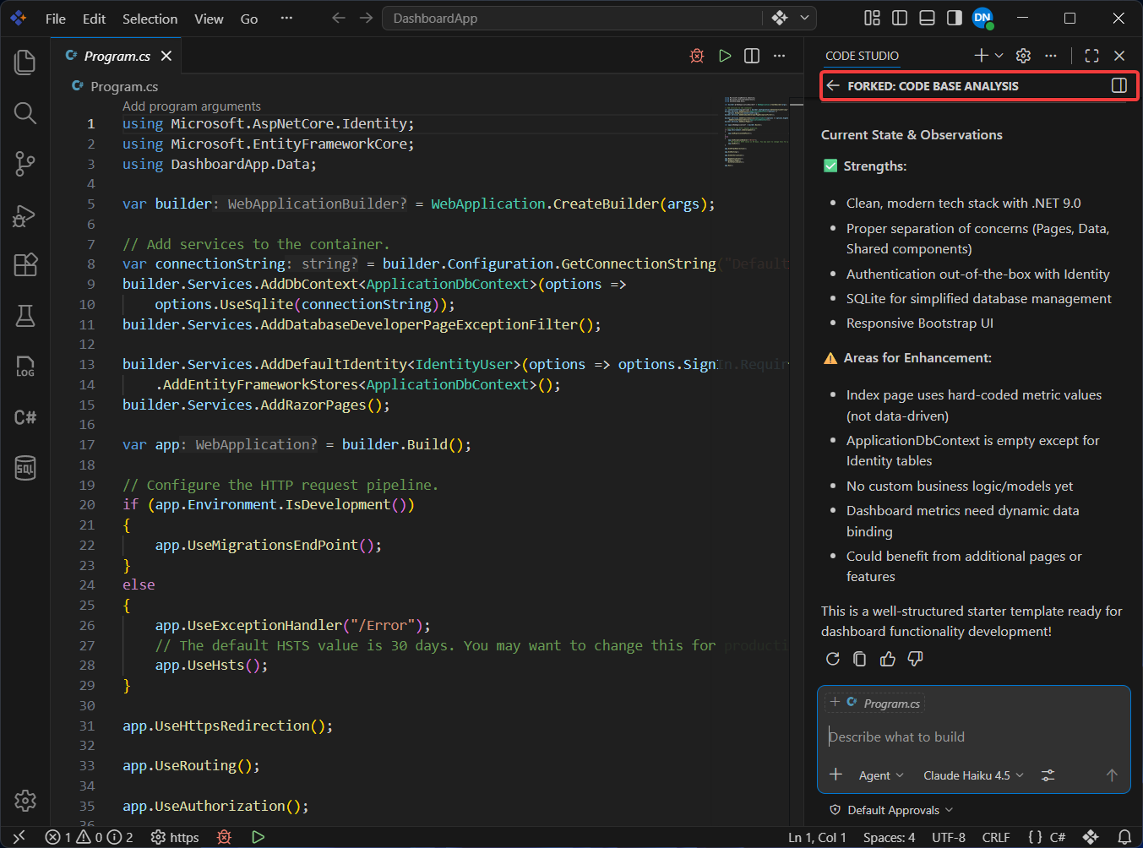Expand the new chat dropdown arrow
1143x848 pixels.
pyautogui.click(x=999, y=56)
